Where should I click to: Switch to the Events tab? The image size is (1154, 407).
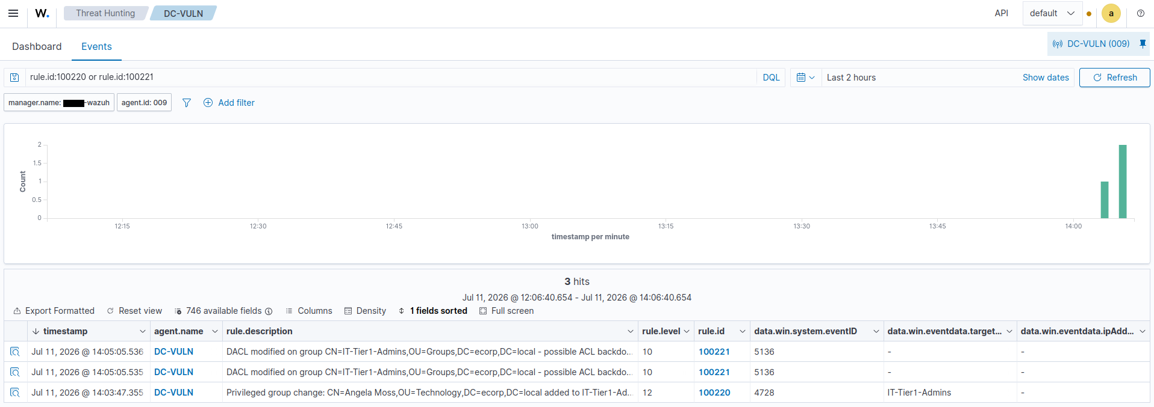click(x=96, y=46)
